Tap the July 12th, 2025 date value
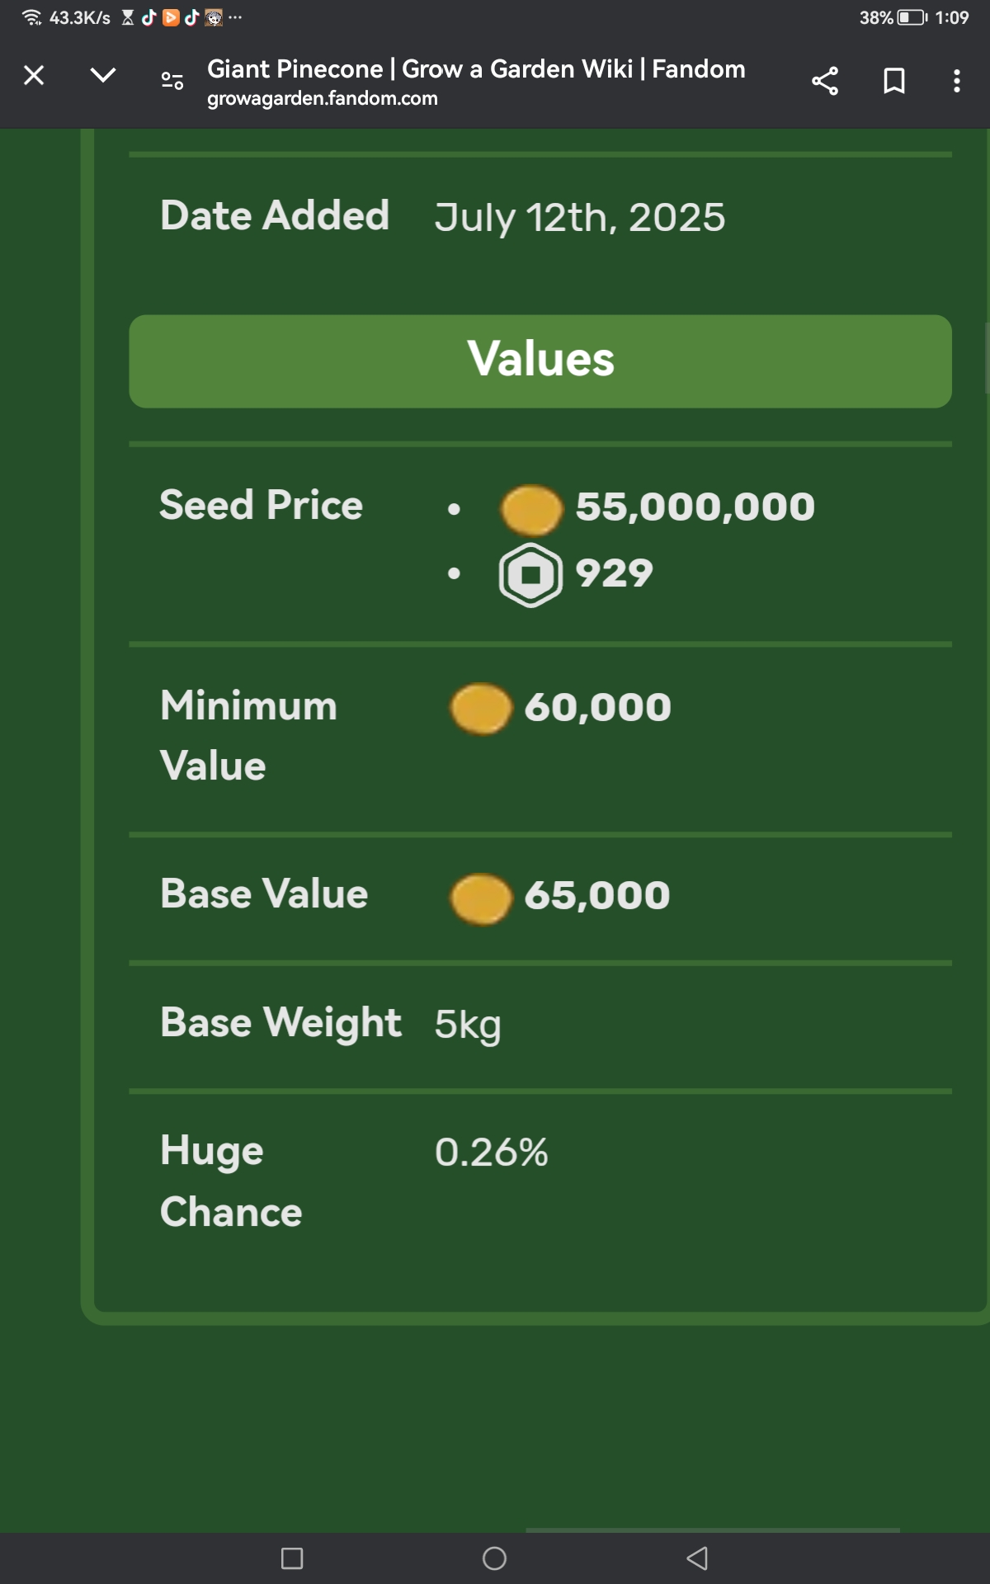Screen dimensions: 990x1584 (580, 218)
